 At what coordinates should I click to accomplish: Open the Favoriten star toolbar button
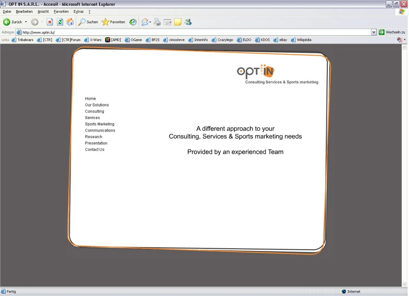(x=113, y=22)
